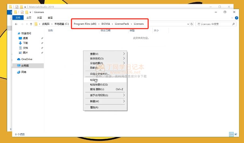Refresh the Licenses folder view

192,24
